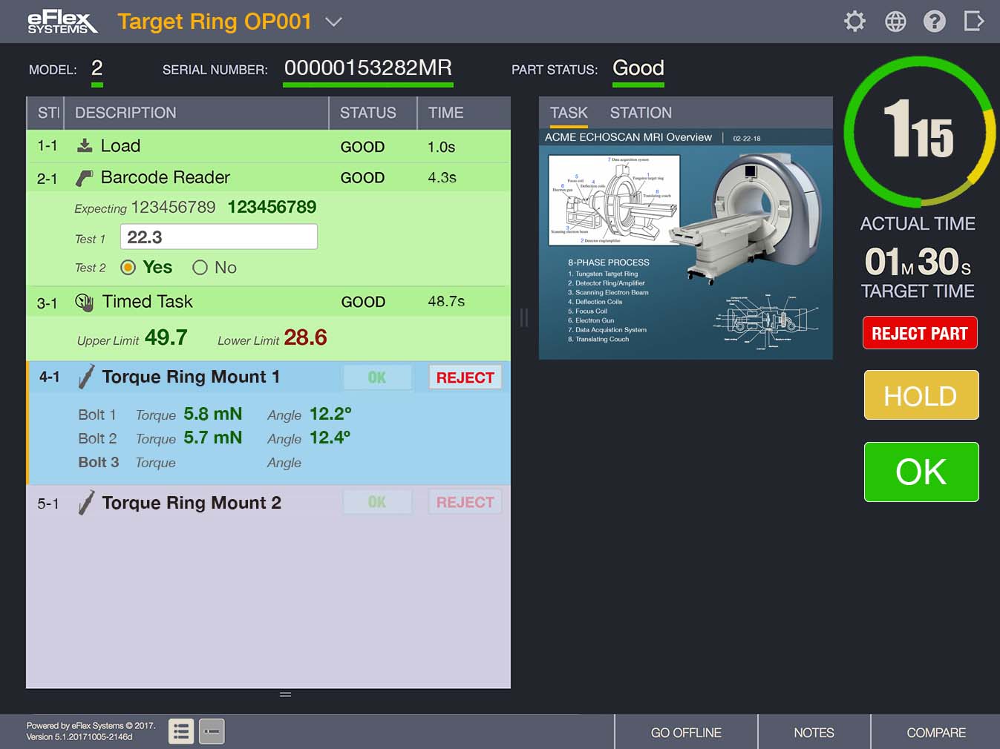This screenshot has width=1000, height=749.
Task: Switch to detailed list view icon
Action: click(181, 732)
